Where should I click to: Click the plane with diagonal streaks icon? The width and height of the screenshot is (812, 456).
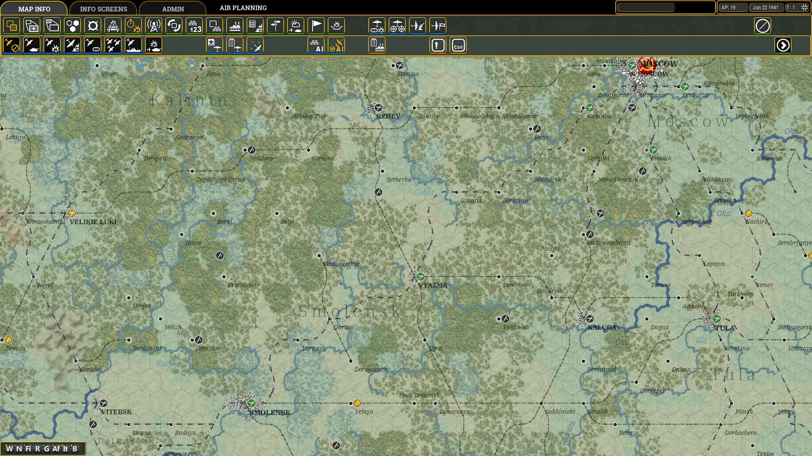(x=417, y=26)
